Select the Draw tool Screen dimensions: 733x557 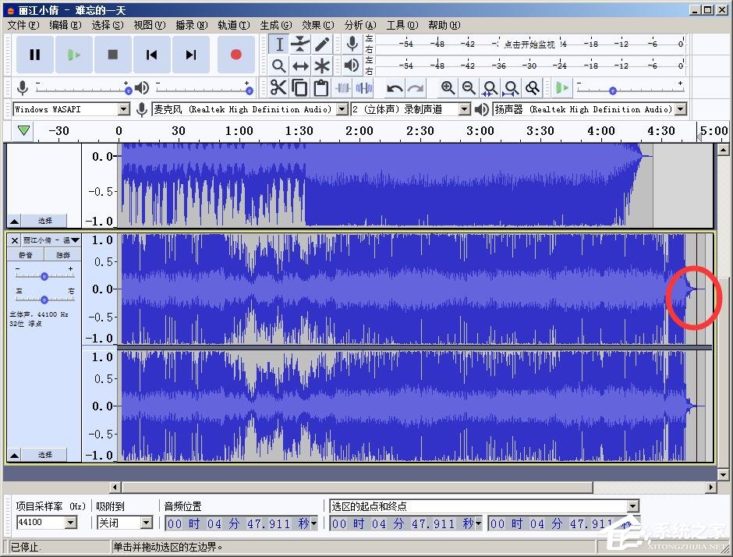point(322,44)
